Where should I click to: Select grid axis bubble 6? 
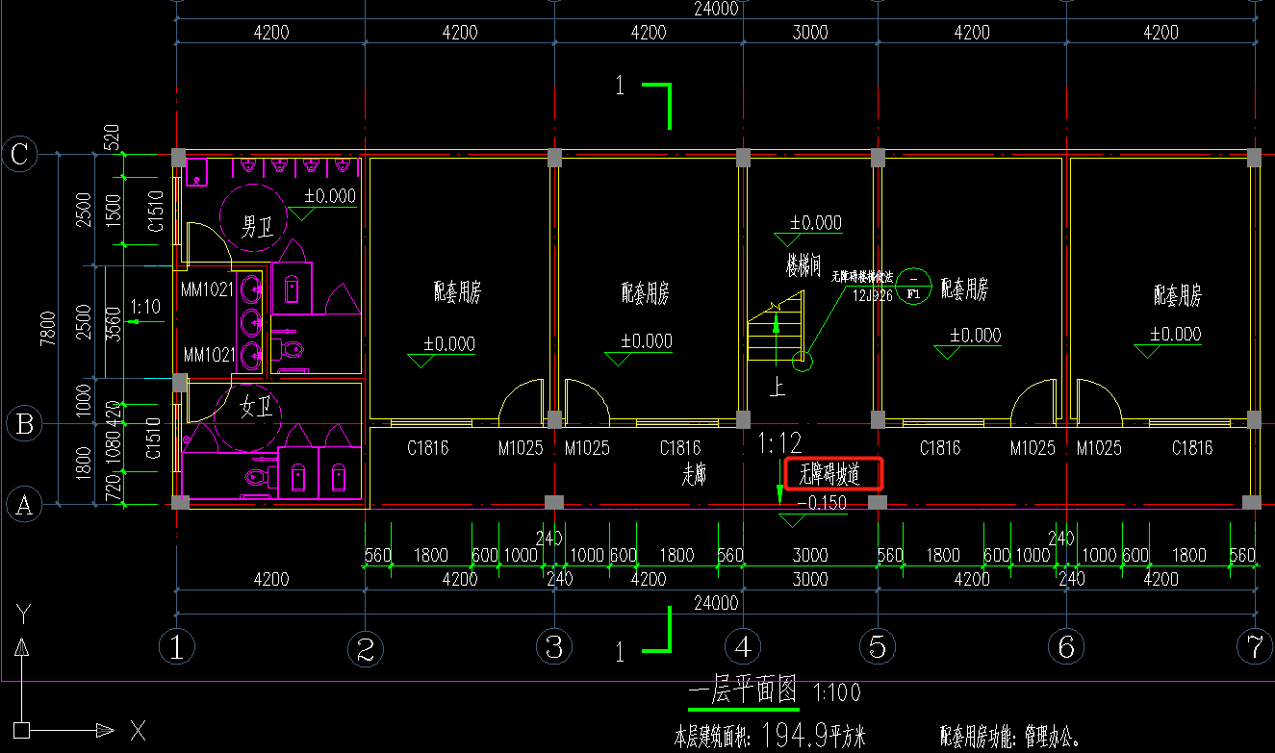click(1065, 648)
